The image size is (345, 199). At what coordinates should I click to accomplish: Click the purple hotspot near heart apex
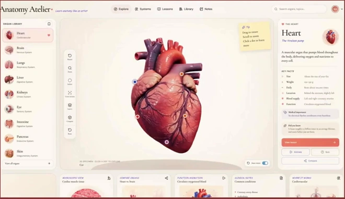coord(167,142)
